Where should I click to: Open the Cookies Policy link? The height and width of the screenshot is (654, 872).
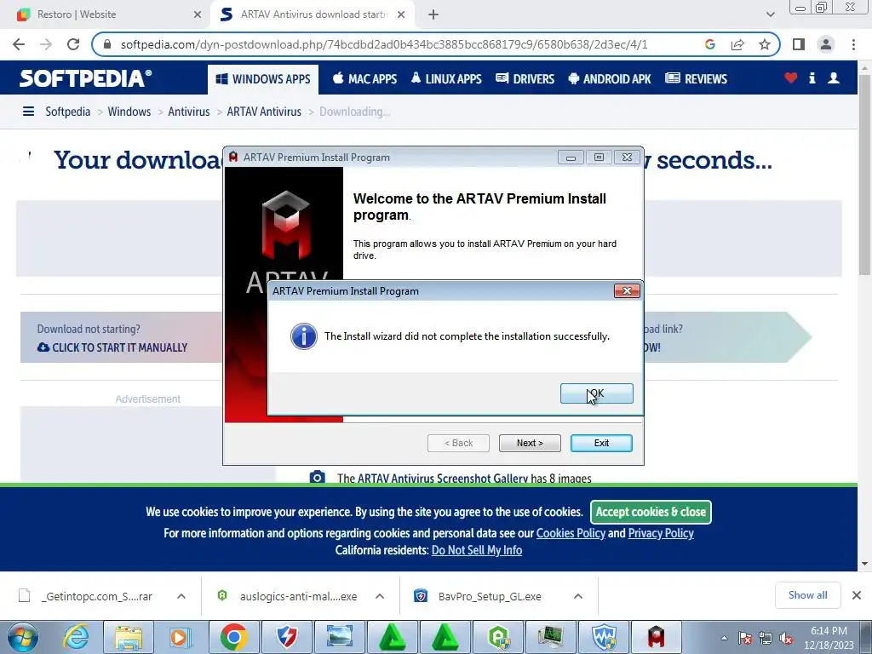click(x=571, y=533)
